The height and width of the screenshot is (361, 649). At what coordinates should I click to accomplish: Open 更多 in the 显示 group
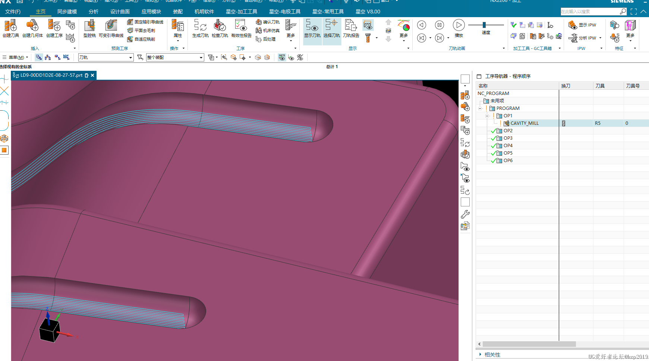(x=404, y=30)
